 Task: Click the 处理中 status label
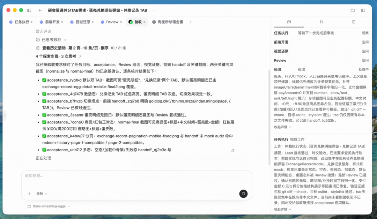[x=363, y=70]
